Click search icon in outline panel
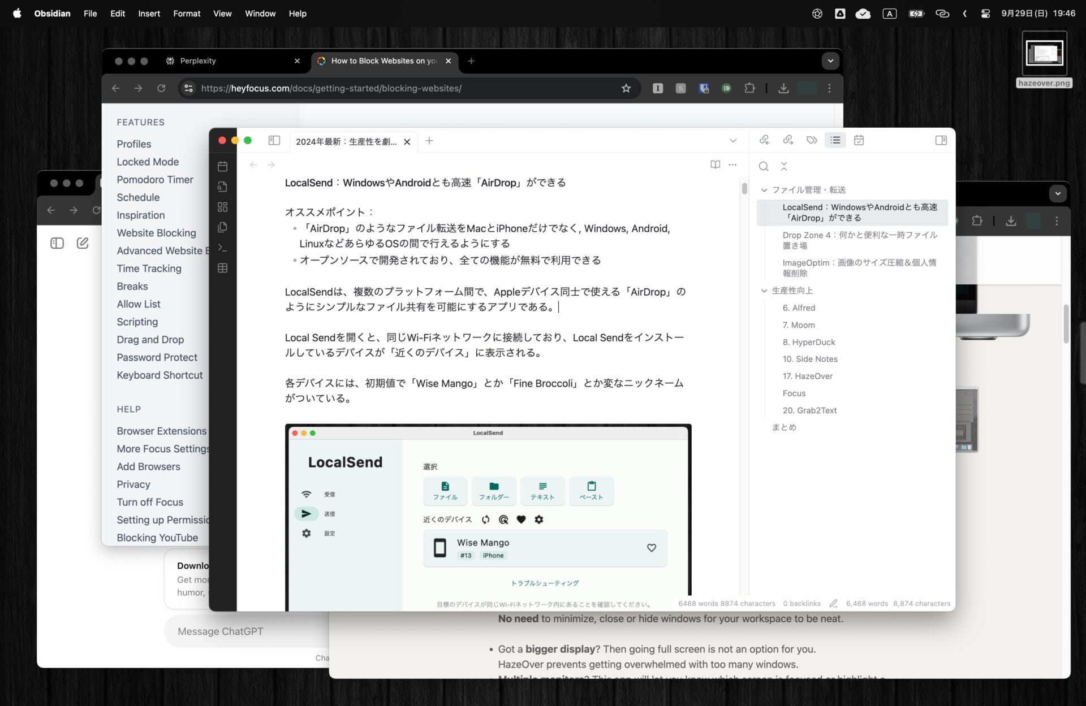This screenshot has height=706, width=1086. (764, 166)
